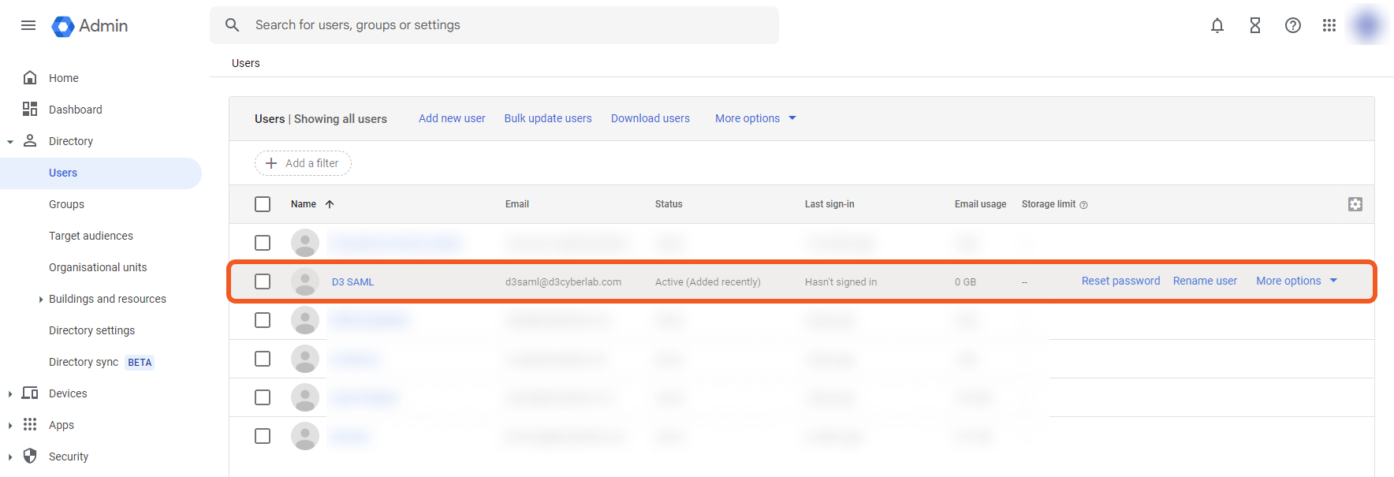Click the search users input field
Viewport: 1394px width, 477px height.
click(505, 25)
